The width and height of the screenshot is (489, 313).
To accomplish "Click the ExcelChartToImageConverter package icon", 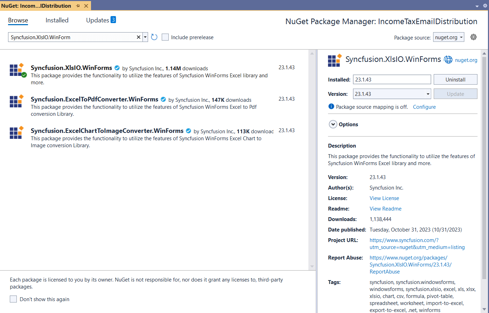I will (x=16, y=133).
